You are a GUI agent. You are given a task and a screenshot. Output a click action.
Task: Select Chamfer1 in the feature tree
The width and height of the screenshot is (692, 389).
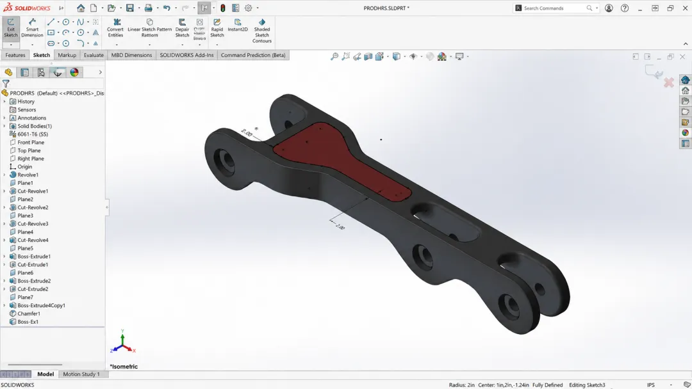click(25, 314)
